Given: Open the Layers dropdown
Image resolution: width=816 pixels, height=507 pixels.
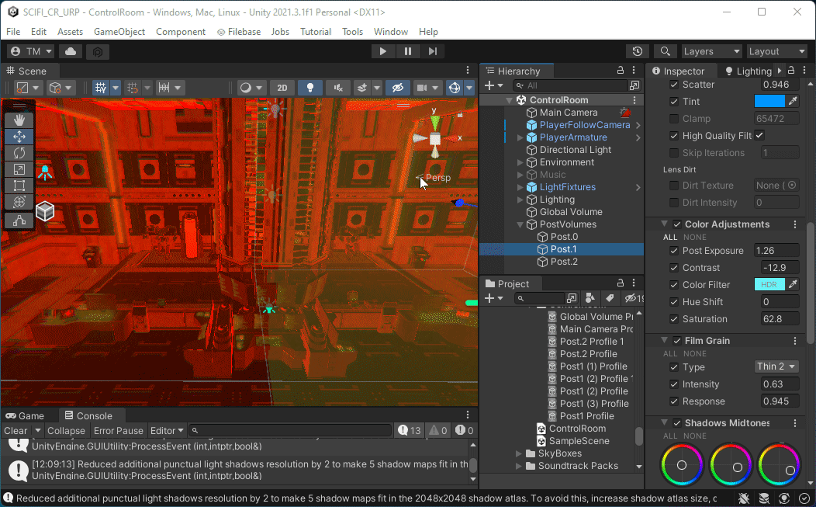Looking at the screenshot, I should (711, 51).
